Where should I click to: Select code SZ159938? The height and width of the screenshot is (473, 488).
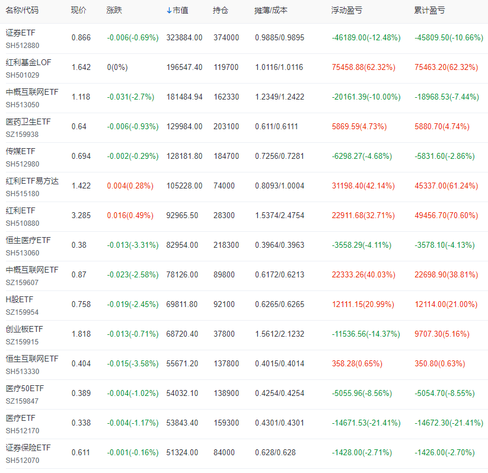[22, 135]
